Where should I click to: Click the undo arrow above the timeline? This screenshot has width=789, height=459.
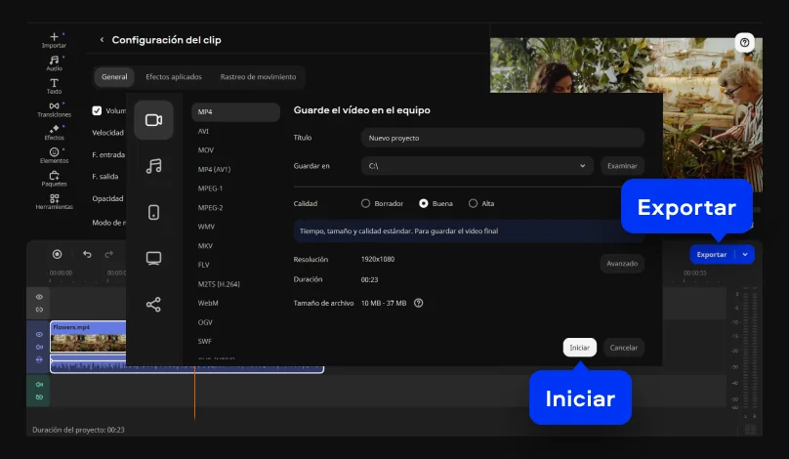[87, 254]
